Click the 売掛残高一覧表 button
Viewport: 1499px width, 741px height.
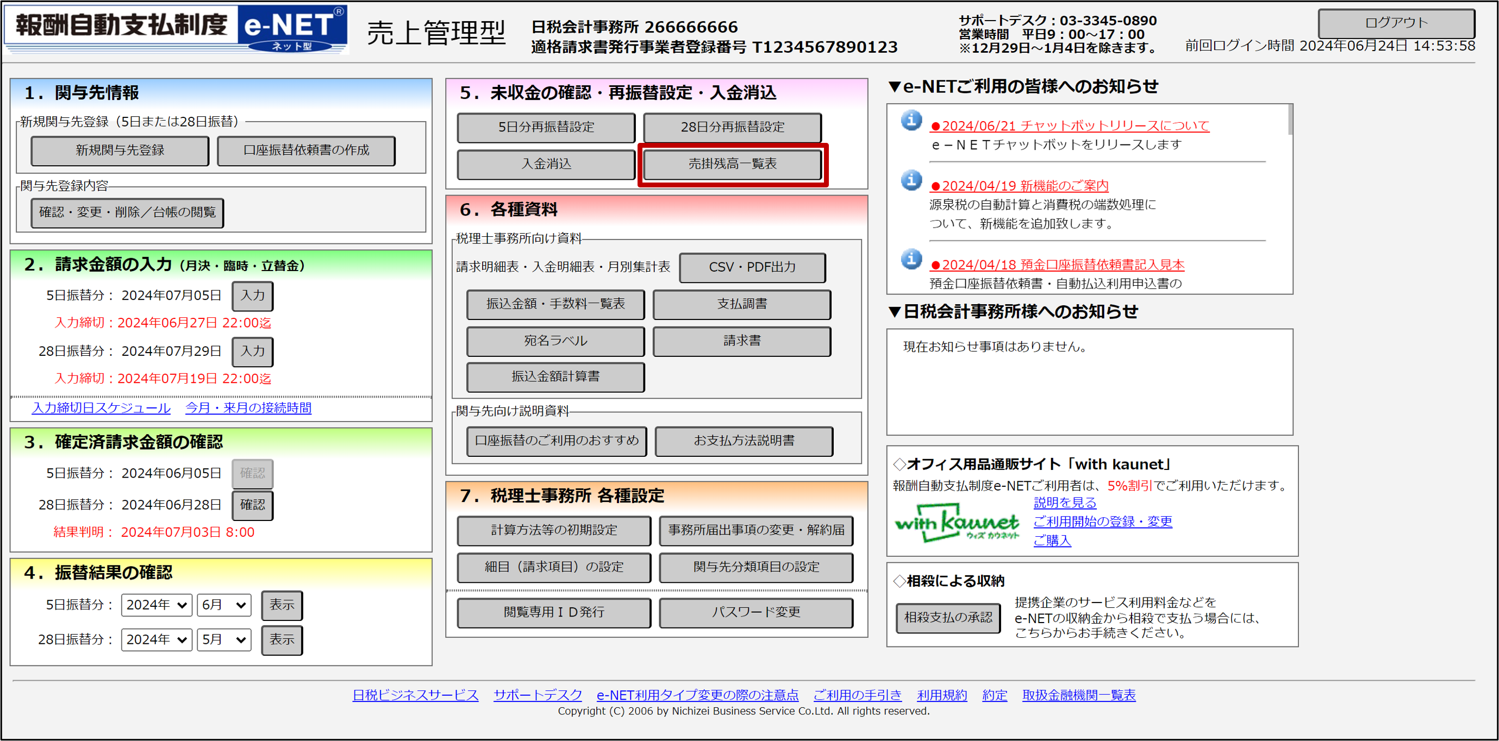tap(732, 165)
